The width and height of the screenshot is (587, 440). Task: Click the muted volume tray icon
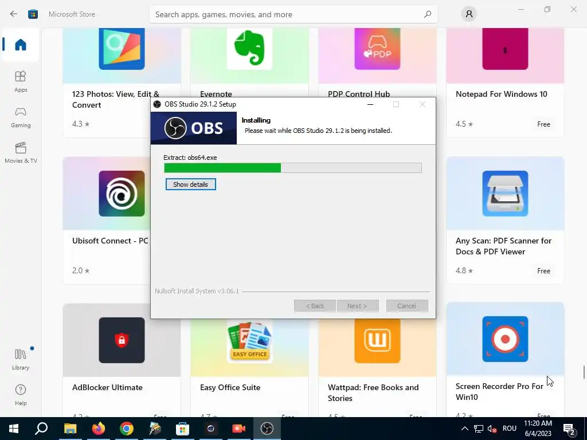[x=492, y=429]
